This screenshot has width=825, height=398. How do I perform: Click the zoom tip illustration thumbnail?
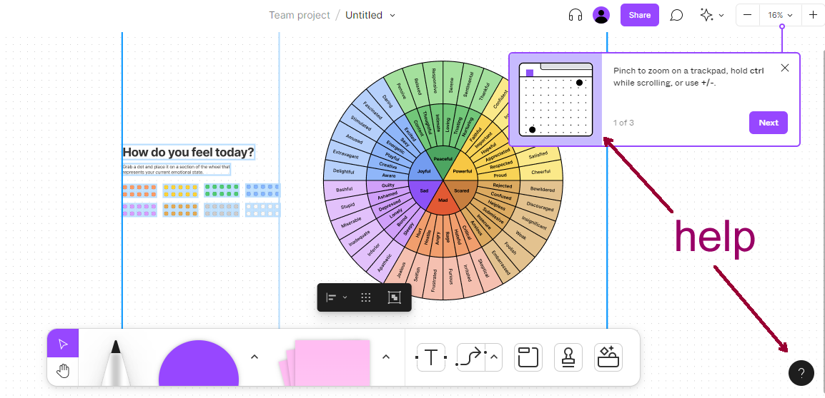tap(555, 99)
